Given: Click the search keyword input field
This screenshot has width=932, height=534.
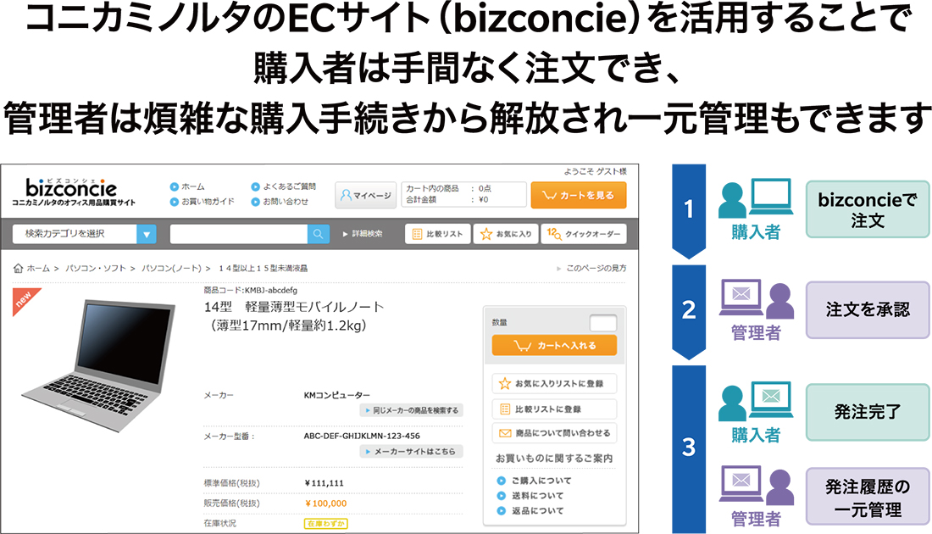Looking at the screenshot, I should point(238,234).
